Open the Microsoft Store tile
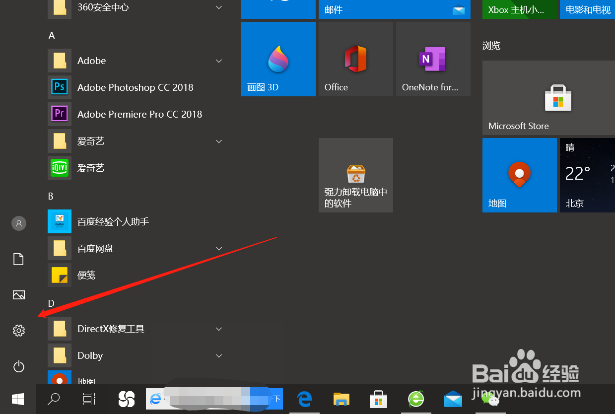 coord(548,98)
